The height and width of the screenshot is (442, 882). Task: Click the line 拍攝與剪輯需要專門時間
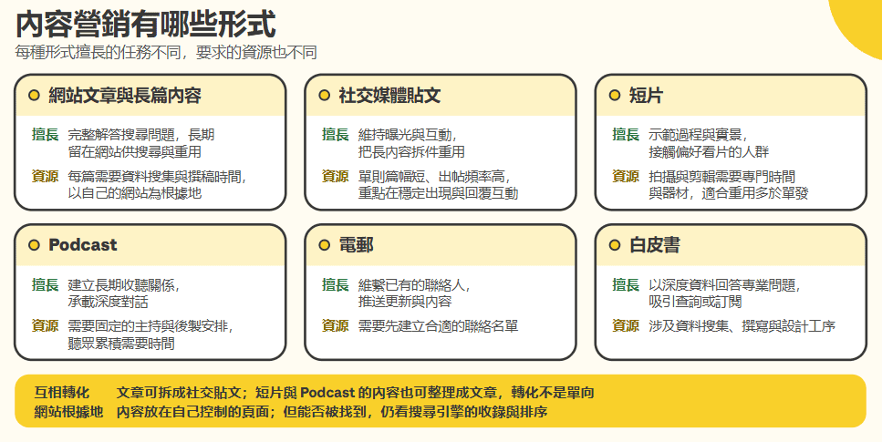pos(721,177)
